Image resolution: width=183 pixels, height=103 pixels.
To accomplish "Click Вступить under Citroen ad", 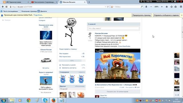I will 46,68.
